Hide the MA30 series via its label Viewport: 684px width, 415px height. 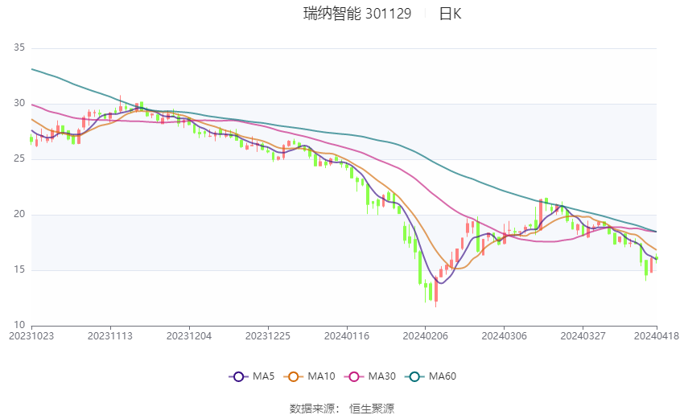pyautogui.click(x=381, y=376)
